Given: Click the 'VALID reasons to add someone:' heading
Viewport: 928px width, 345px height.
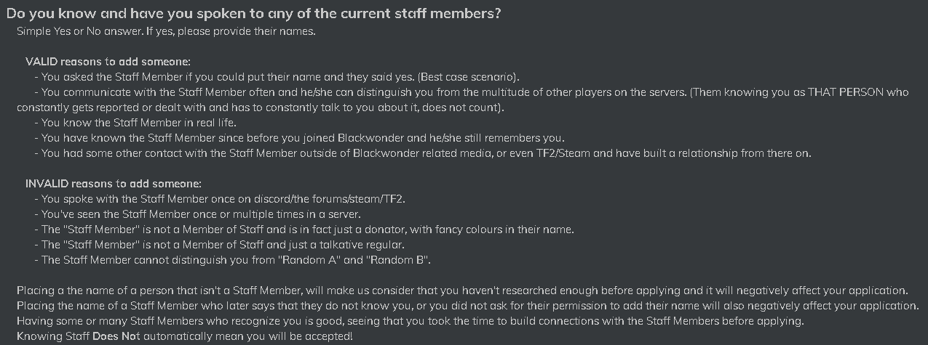Looking at the screenshot, I should point(108,62).
